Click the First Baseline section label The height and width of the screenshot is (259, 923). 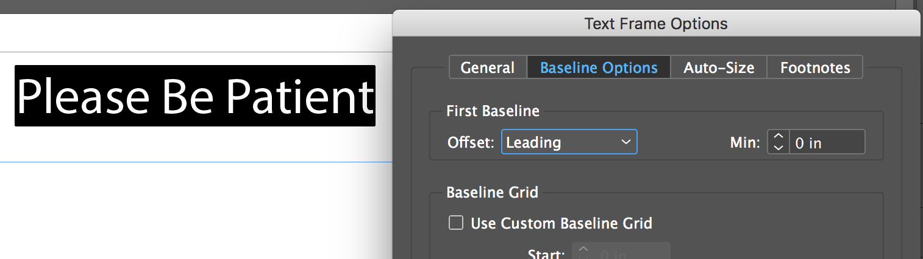click(493, 111)
